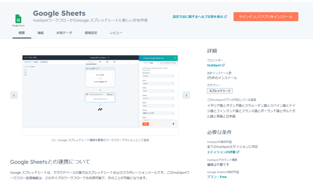The image size is (313, 182).
Task: Open the レビュー tab
Action: click(x=116, y=33)
